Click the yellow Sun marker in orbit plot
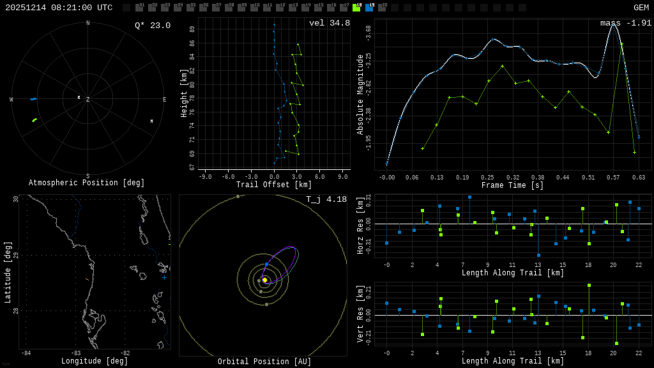Image resolution: width=654 pixels, height=368 pixels. (x=264, y=280)
